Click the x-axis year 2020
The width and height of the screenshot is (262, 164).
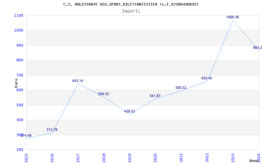(155, 158)
